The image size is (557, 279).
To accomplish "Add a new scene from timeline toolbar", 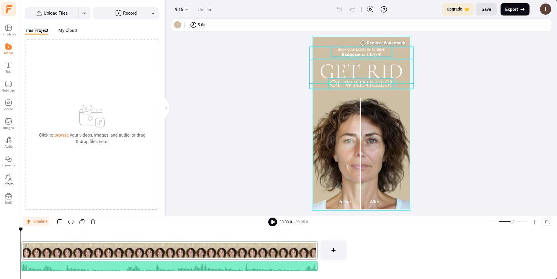I will click(x=60, y=222).
